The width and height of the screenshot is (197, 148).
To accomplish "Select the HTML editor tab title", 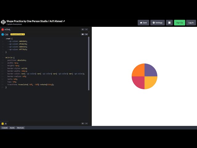I will (x=7, y=30).
